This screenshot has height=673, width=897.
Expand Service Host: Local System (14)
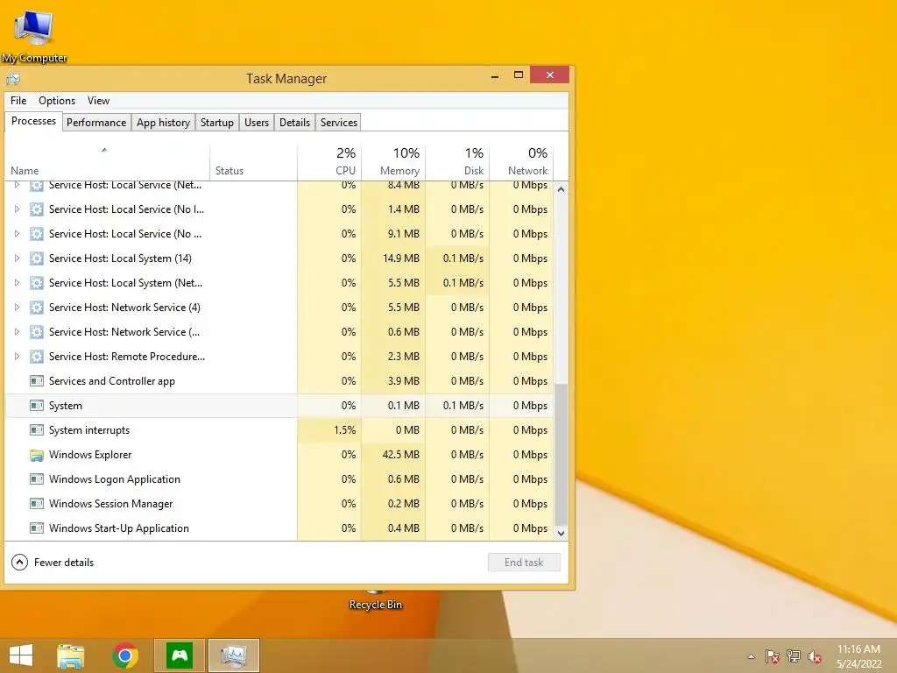point(17,259)
